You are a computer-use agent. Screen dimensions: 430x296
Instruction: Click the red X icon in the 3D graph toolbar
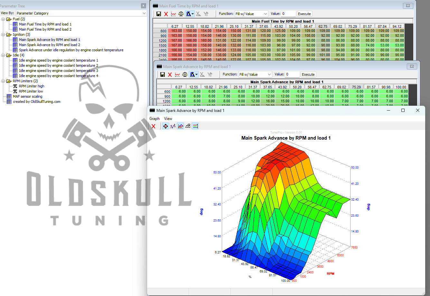[x=154, y=126]
